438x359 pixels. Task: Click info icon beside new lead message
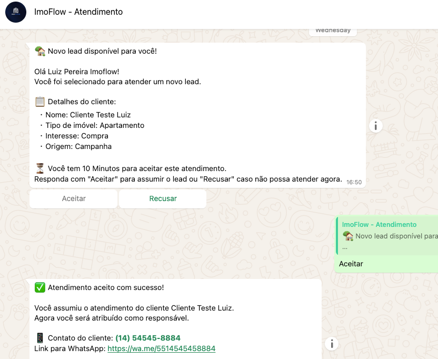(x=375, y=126)
